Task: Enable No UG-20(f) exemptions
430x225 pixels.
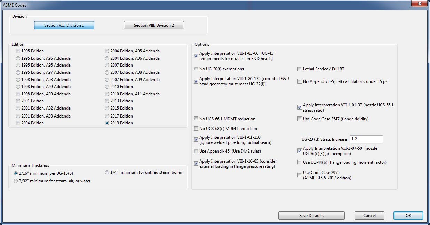Action: click(196, 69)
